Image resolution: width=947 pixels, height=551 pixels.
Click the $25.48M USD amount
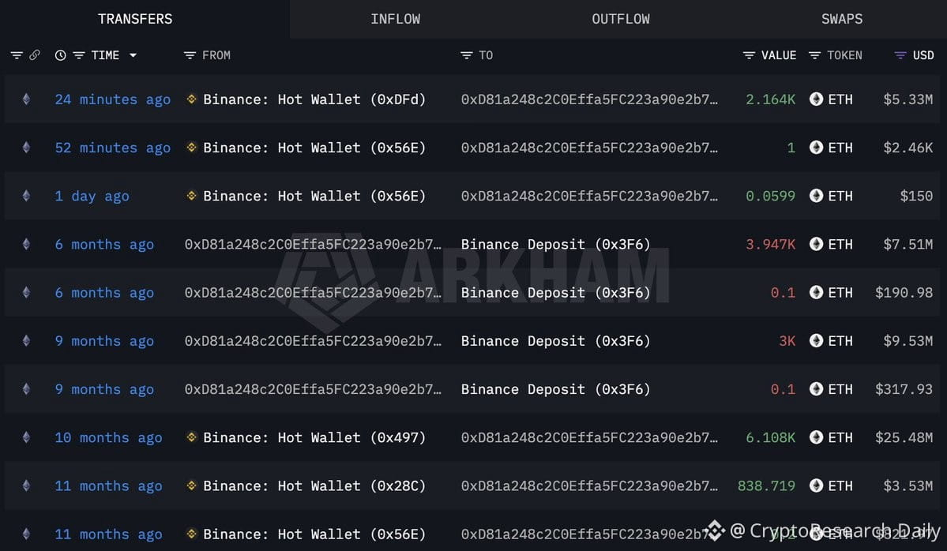pos(904,437)
